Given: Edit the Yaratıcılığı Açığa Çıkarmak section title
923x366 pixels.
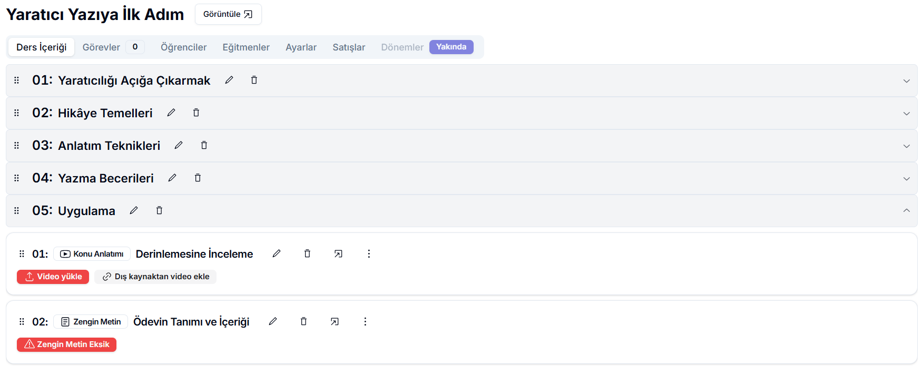Looking at the screenshot, I should point(229,80).
